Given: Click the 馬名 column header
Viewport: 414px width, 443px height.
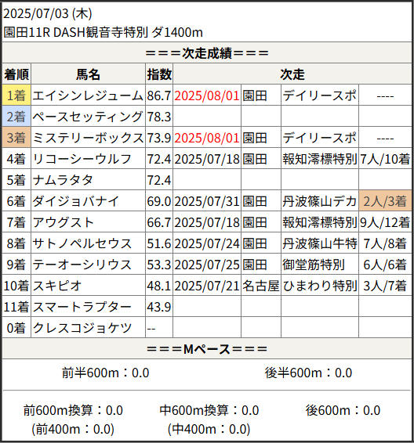Looking at the screenshot, I should click(x=88, y=74).
